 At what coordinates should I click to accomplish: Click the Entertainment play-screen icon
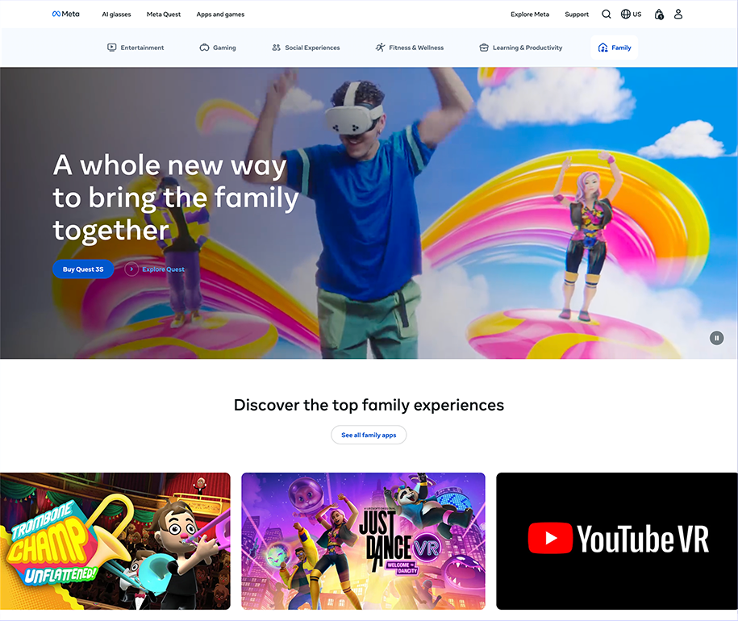pyautogui.click(x=111, y=48)
